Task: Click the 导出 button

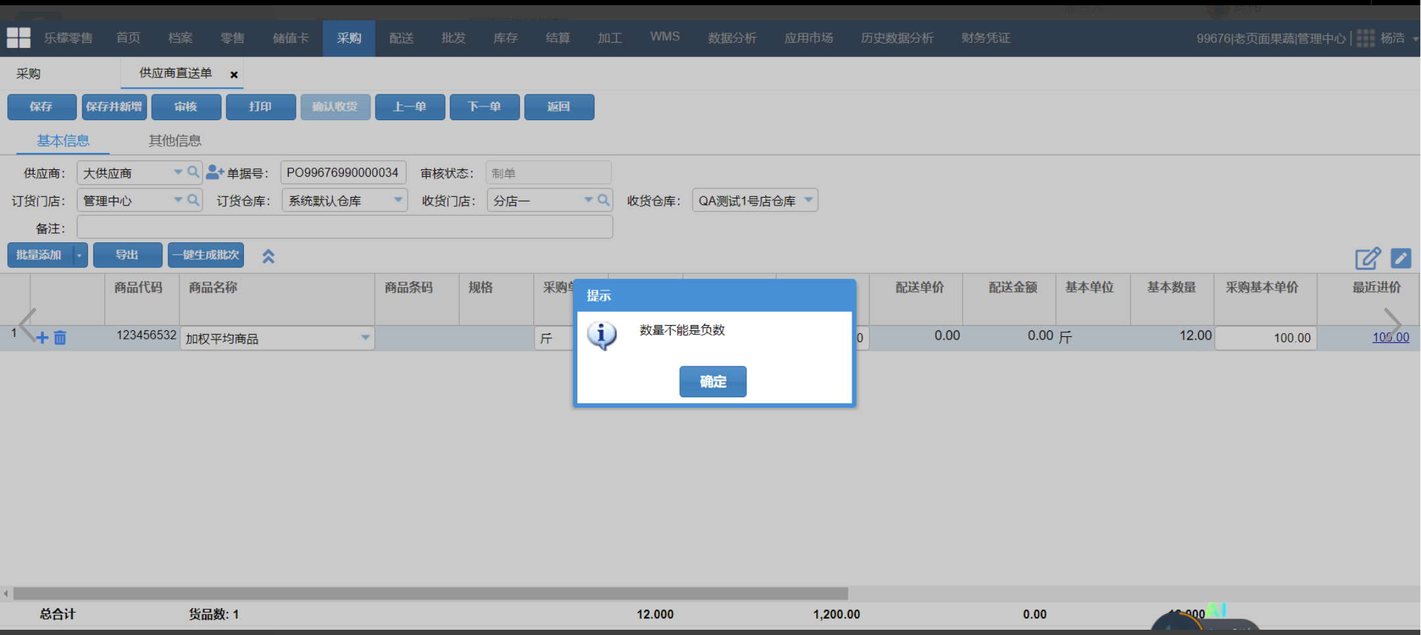Action: pyautogui.click(x=128, y=255)
